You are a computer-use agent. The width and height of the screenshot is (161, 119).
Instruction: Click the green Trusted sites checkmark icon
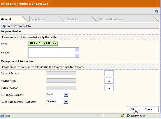128,116
